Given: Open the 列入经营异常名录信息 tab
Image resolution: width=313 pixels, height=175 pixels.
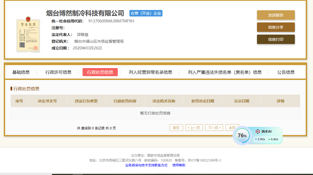Looking at the screenshot, I should pyautogui.click(x=150, y=72).
